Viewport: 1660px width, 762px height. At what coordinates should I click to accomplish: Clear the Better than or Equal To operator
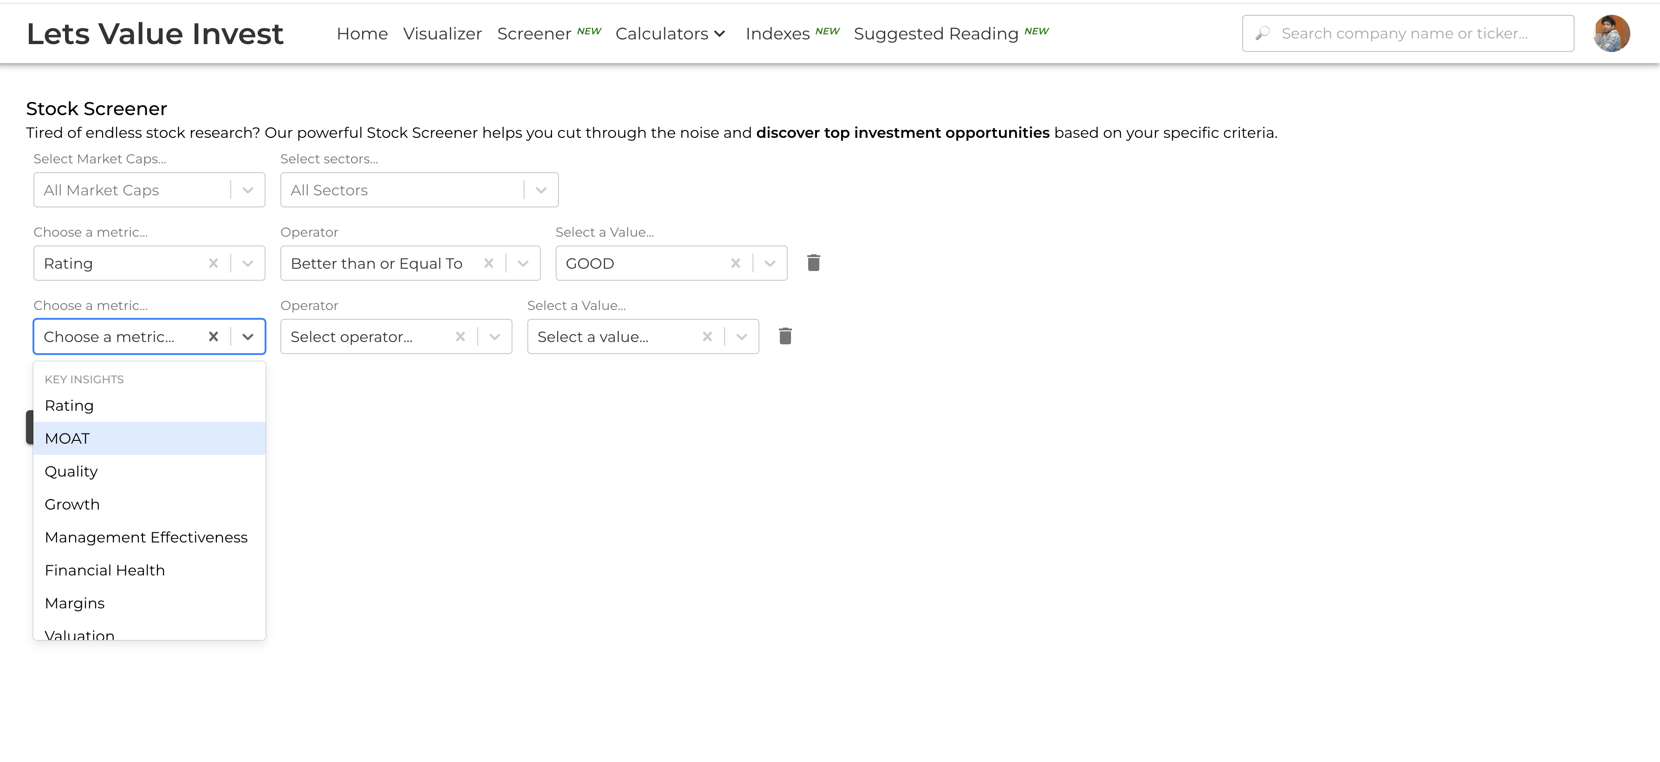488,263
